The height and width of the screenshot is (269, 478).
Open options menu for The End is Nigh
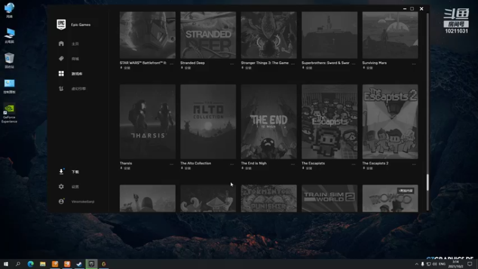click(x=293, y=164)
